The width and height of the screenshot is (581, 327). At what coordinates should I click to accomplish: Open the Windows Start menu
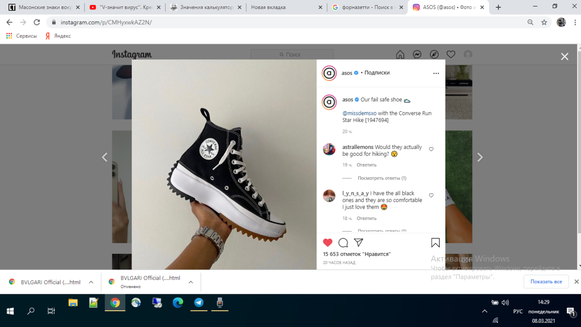point(10,311)
